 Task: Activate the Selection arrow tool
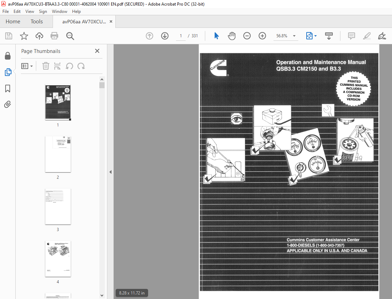point(216,36)
